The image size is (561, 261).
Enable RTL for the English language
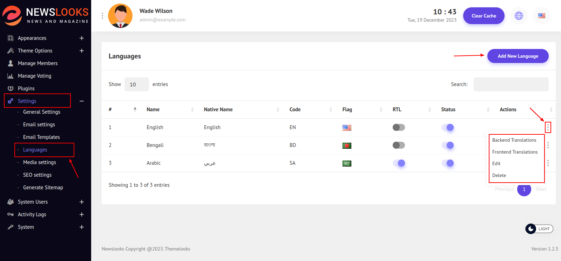[399, 127]
